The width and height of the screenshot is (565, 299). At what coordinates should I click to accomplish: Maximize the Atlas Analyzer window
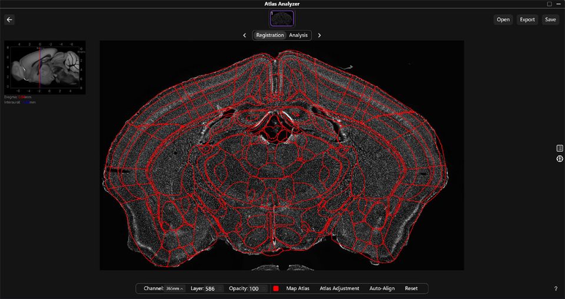[x=550, y=4]
